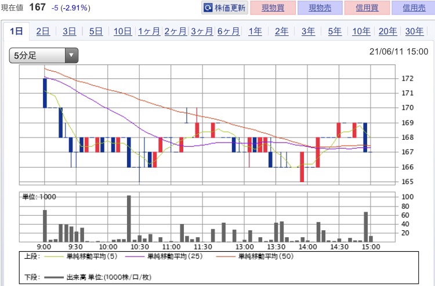This screenshot has height=286, width=435.
Task: Show the 10日 chart period
Action: [122, 31]
